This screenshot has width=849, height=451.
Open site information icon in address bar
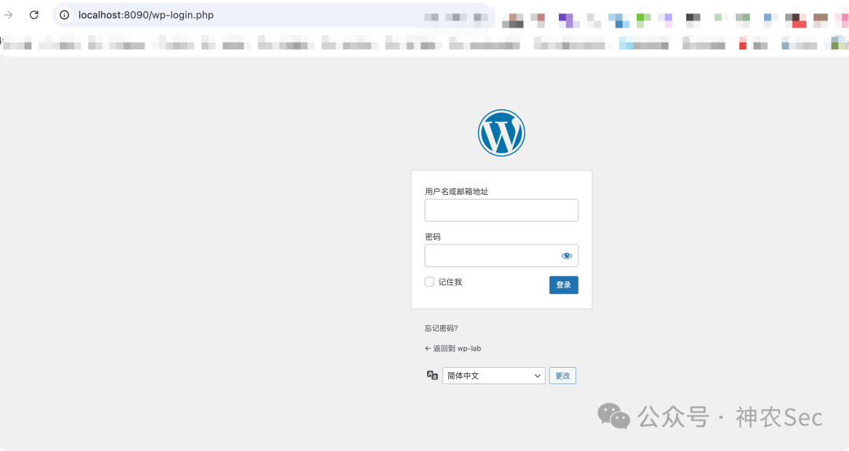64,15
